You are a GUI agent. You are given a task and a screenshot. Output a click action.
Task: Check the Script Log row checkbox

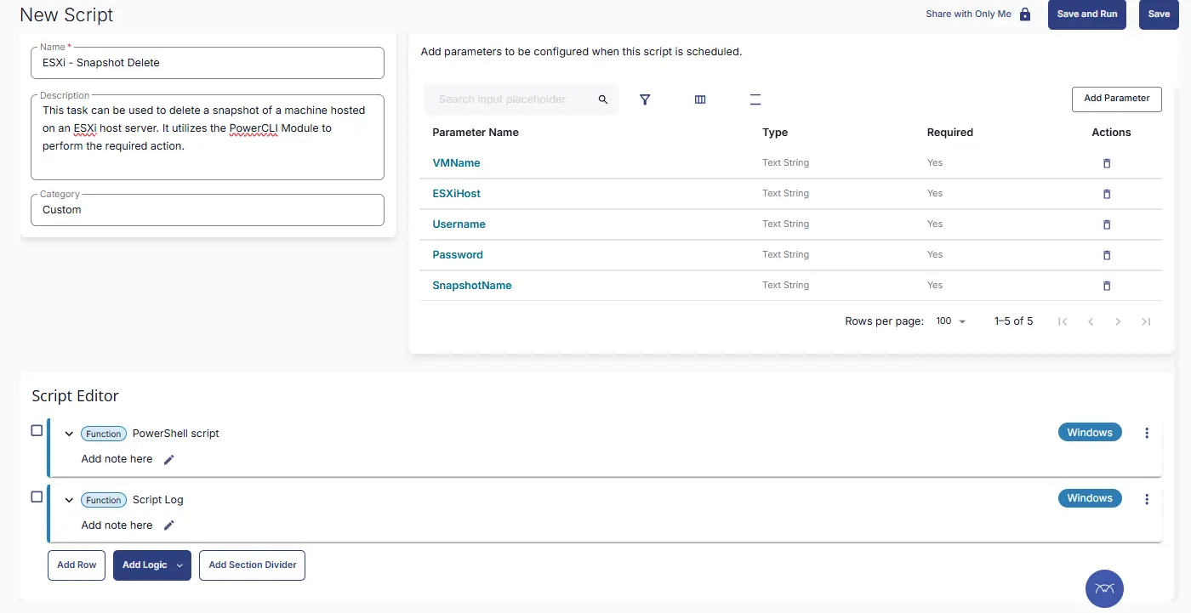click(x=37, y=497)
